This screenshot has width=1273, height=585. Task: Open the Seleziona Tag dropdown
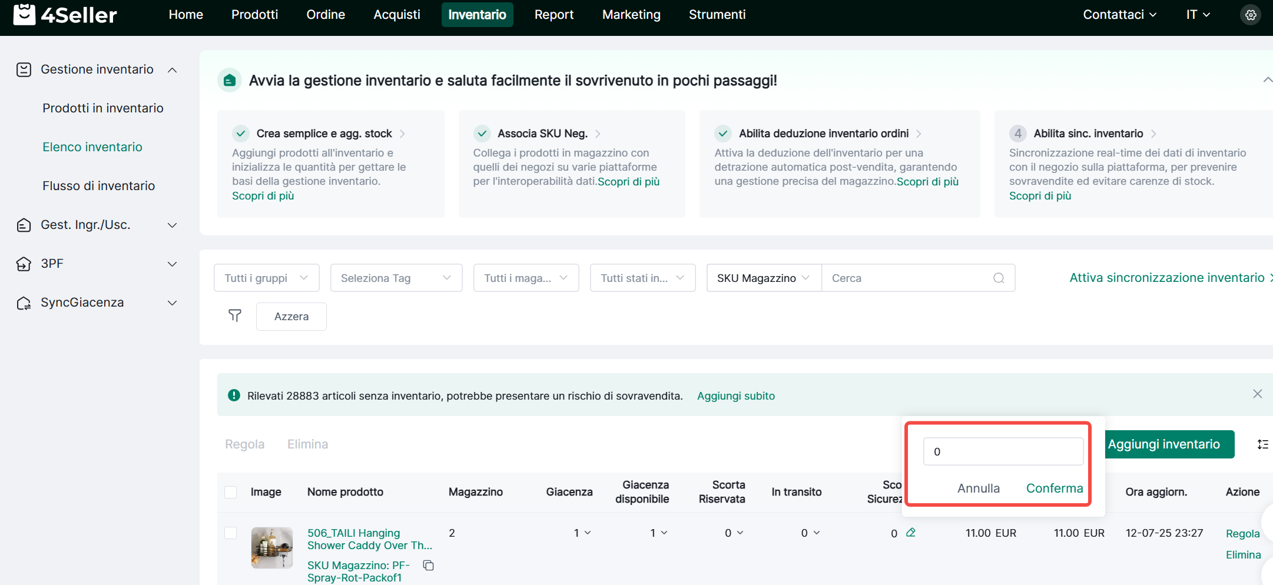click(396, 278)
